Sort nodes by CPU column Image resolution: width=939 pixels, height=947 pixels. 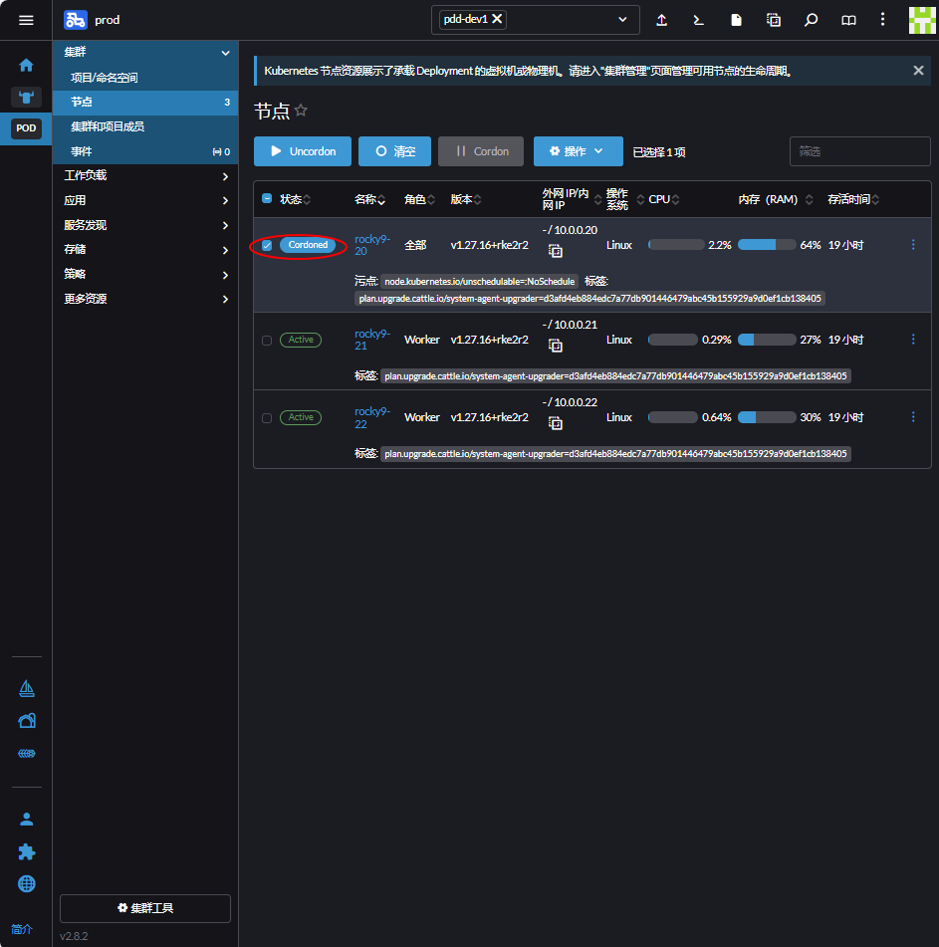pos(663,199)
